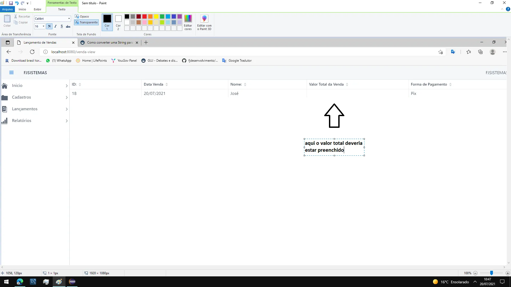Expand Quick Access Toolbar customization arrow
The width and height of the screenshot is (511, 287).
[x=27, y=3]
